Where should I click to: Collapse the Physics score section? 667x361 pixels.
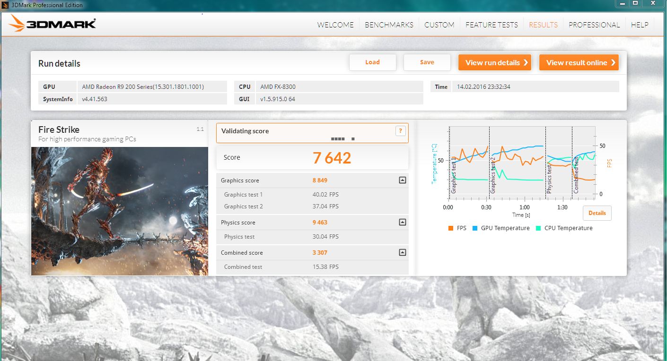(x=402, y=222)
